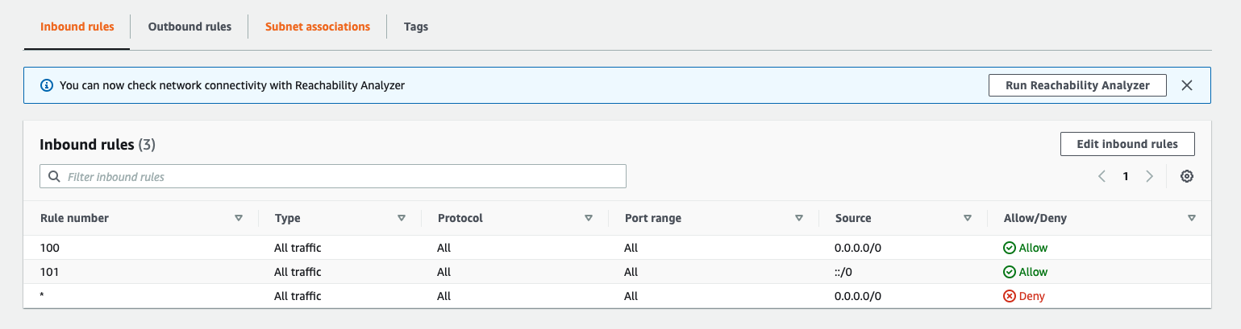
Task: Go to the previous page arrow
Action: [1101, 176]
